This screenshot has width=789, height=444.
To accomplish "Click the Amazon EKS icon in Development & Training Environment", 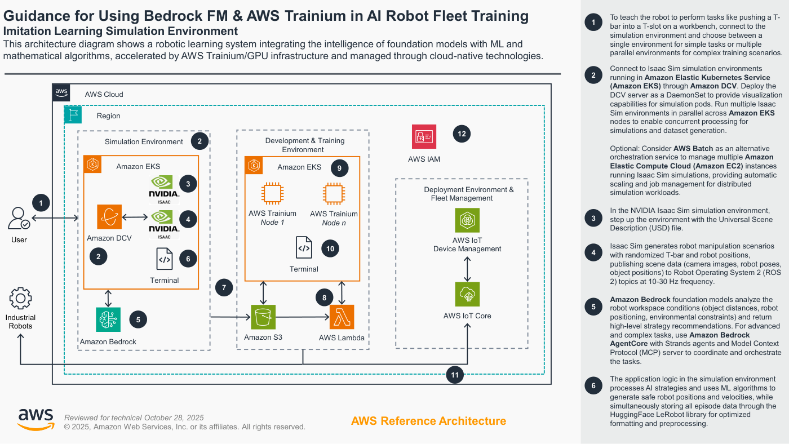I will (x=254, y=166).
